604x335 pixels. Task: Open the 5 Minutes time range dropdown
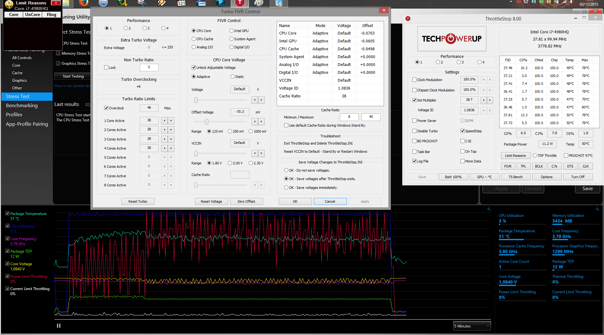pyautogui.click(x=472, y=326)
